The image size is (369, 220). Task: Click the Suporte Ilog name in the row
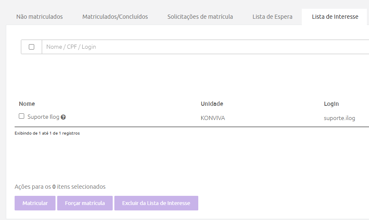coord(43,117)
